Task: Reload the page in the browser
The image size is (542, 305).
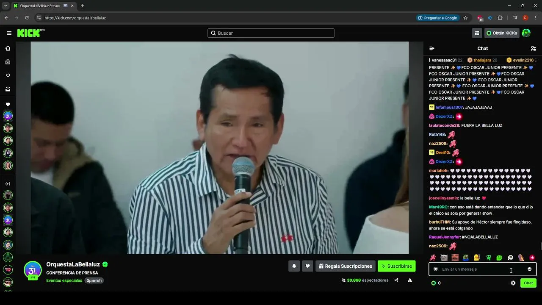Action: click(x=27, y=18)
